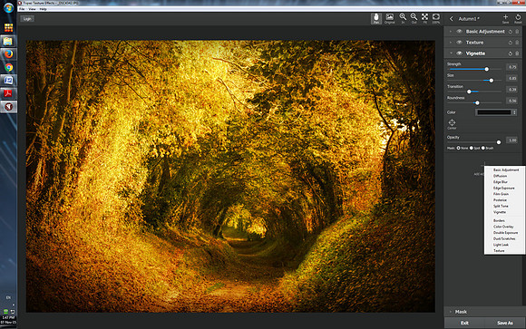Click the Transition slider handle

pyautogui.click(x=469, y=92)
